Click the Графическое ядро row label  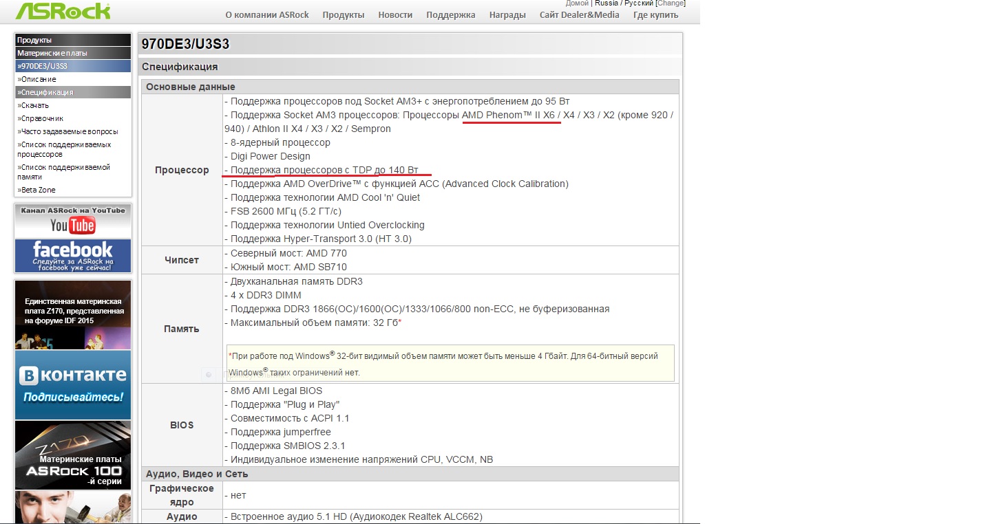[182, 495]
